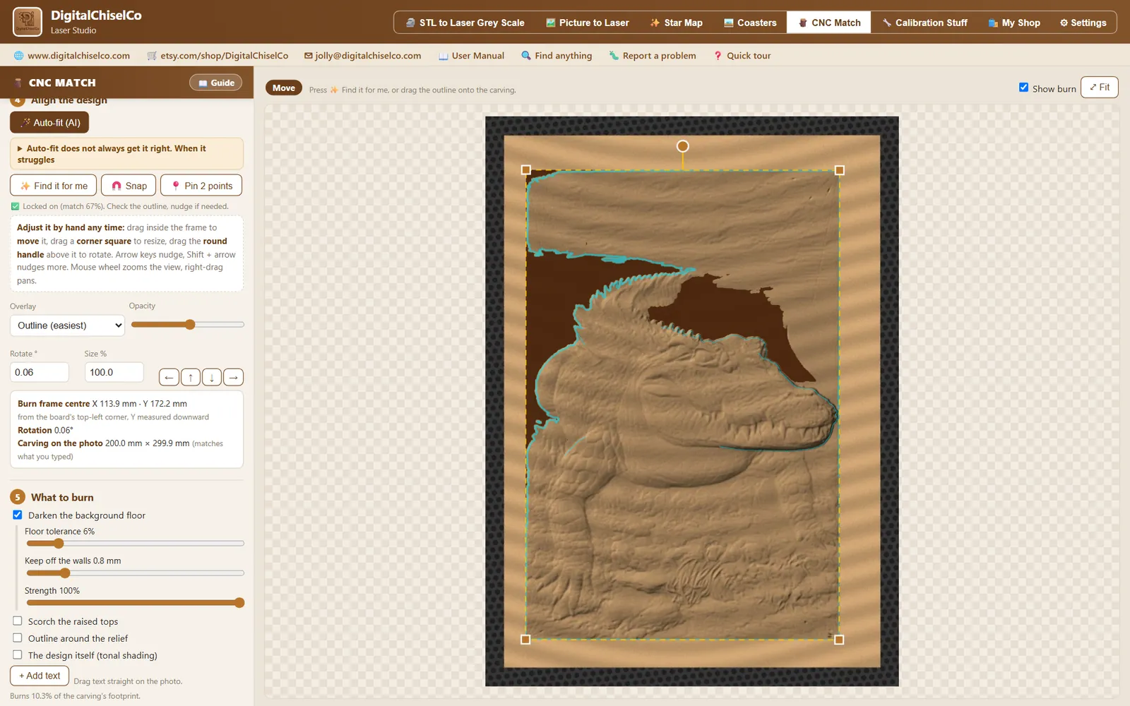Toggle the Show burn checkbox
Screen dimensions: 1130x706
(1023, 88)
